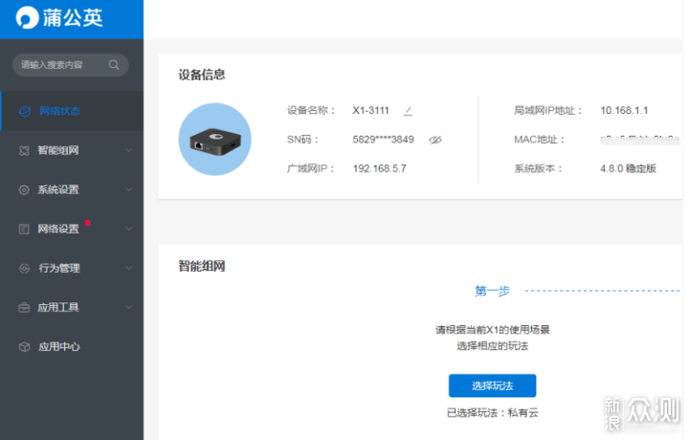689x440 pixels.
Task: Expand the 网络设置 chevron
Action: click(x=129, y=229)
